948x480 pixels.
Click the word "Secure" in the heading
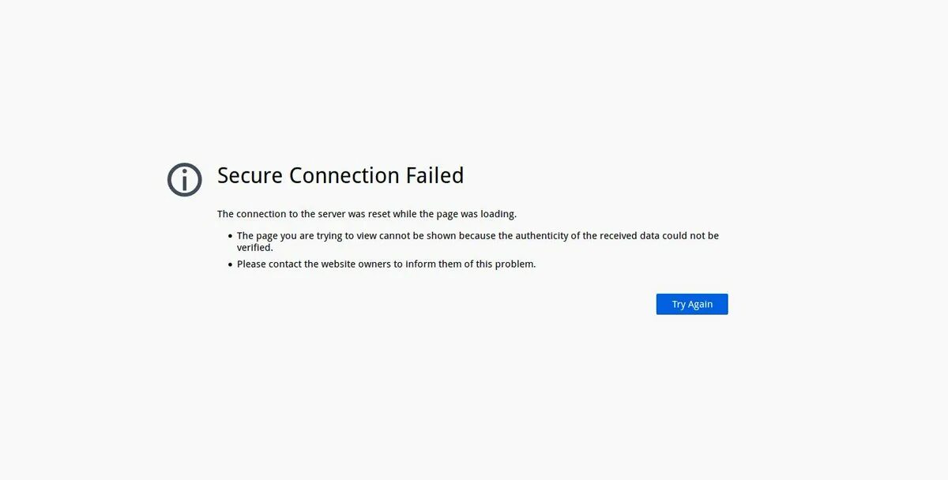coord(250,175)
